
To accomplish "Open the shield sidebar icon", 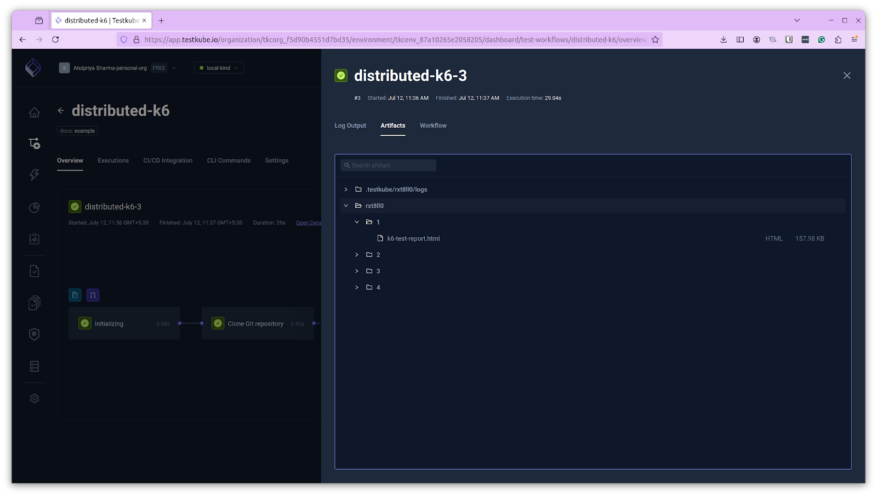I will click(35, 334).
